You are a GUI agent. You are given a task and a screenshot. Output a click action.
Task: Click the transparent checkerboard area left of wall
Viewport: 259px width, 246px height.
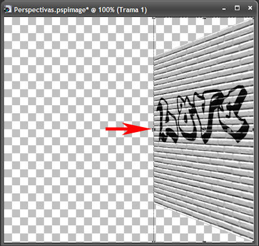79,130
